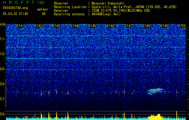Click the Receiving antenna field label

point(69,14)
